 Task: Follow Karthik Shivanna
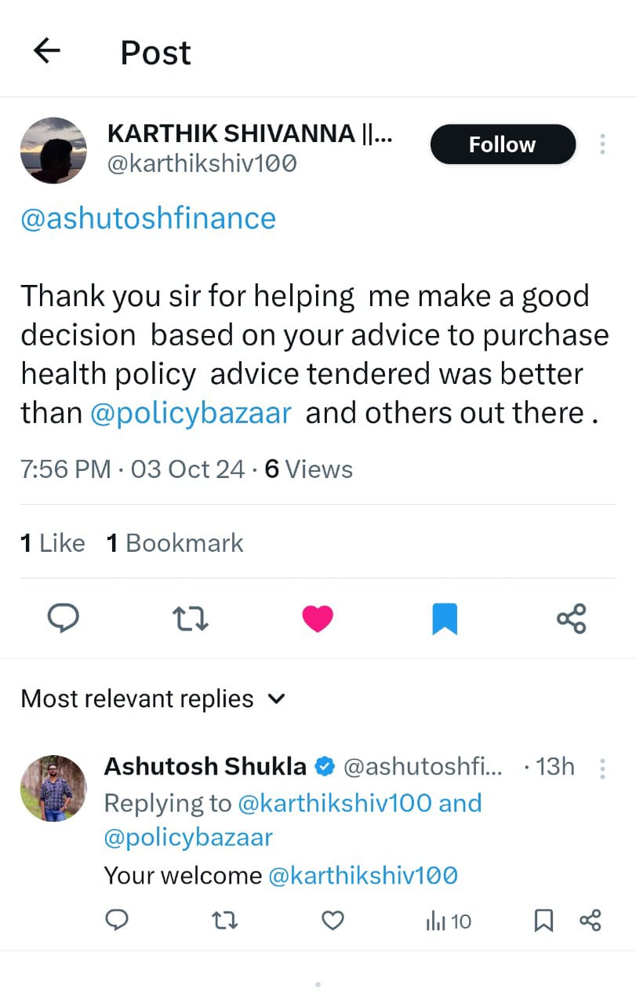coord(503,144)
